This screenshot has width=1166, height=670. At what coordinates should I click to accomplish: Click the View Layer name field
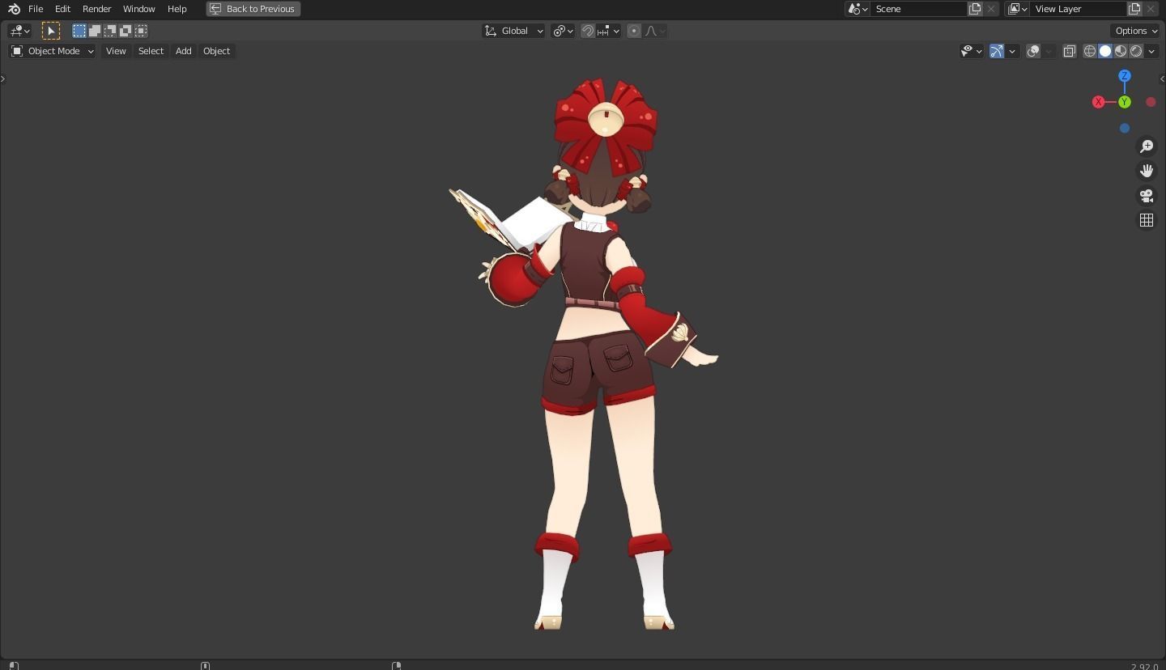click(1079, 9)
